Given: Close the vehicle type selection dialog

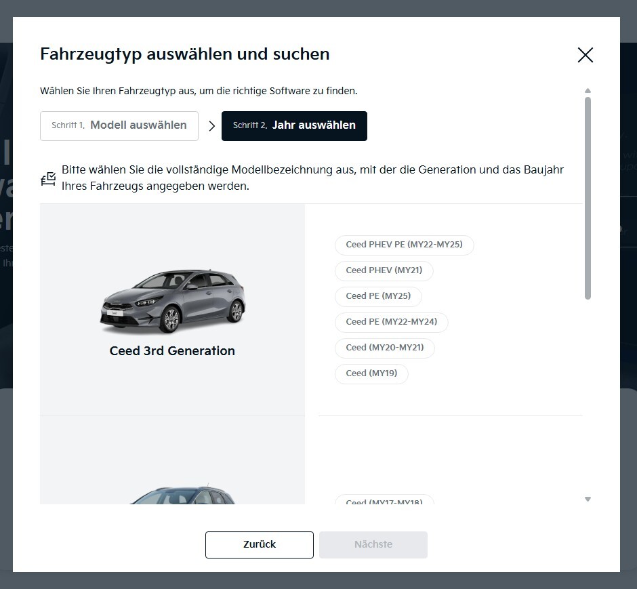Looking at the screenshot, I should point(585,55).
